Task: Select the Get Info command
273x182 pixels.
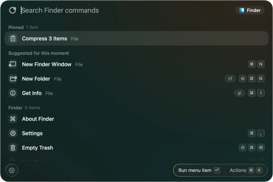Action: [136, 93]
